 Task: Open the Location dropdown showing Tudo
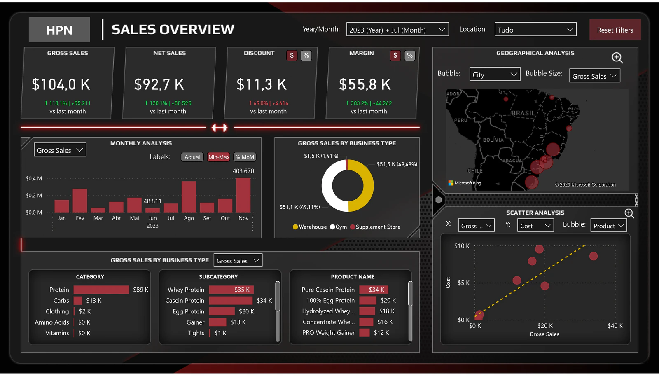[535, 30]
